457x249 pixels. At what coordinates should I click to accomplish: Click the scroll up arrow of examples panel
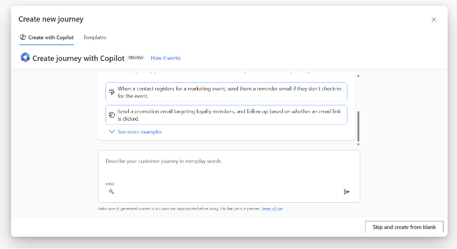coord(358,76)
